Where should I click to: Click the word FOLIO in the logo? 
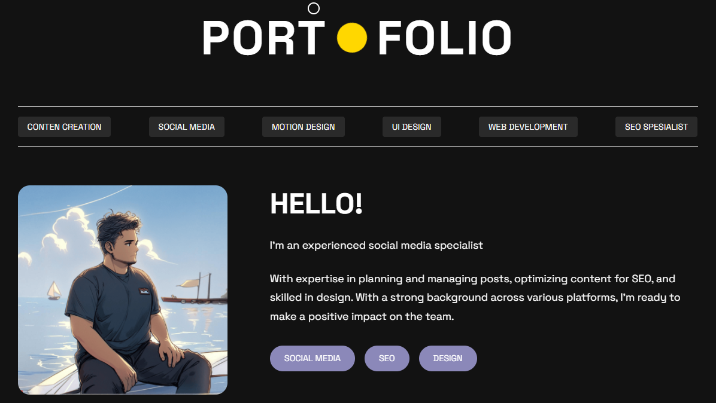444,38
